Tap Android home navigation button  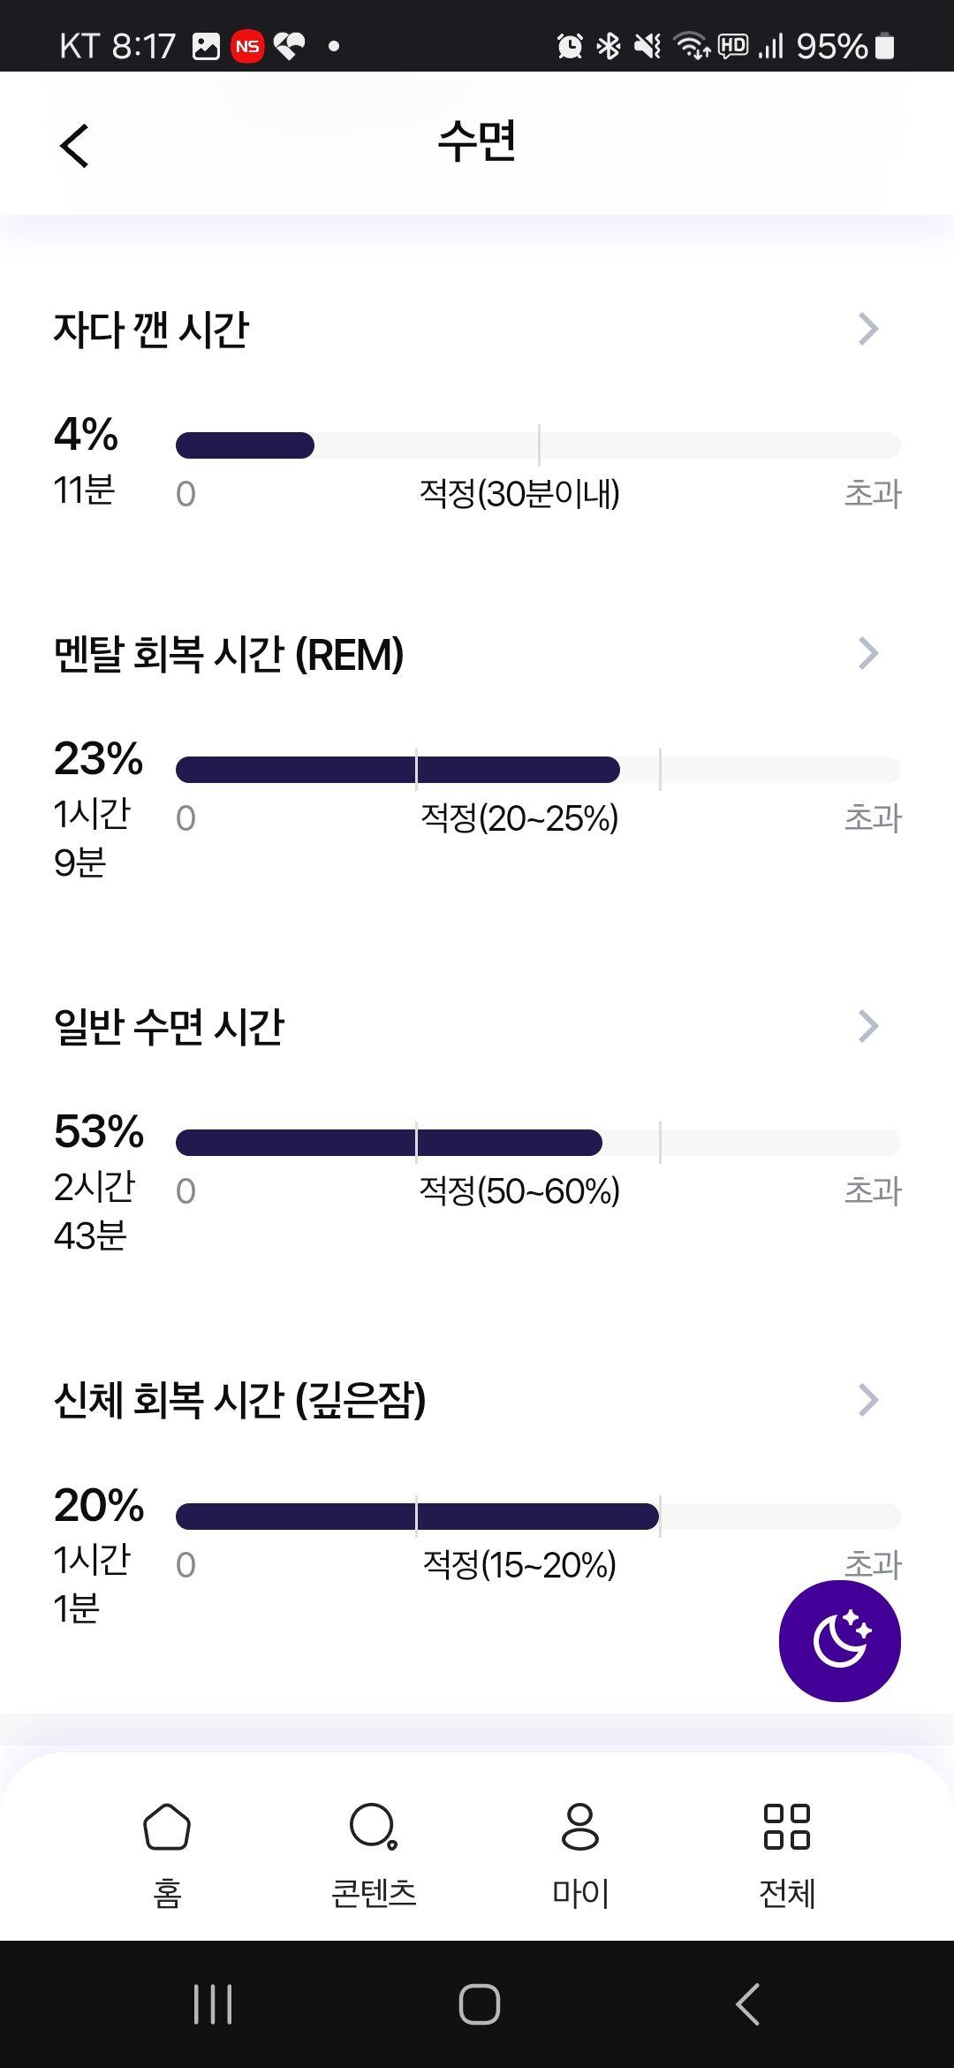480,2003
